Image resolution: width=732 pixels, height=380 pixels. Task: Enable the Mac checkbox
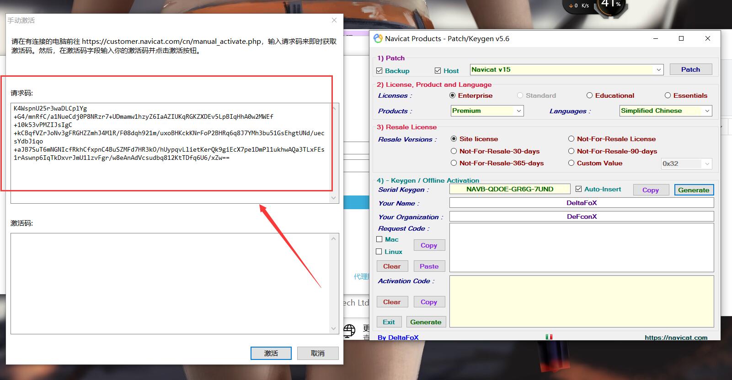tap(379, 239)
